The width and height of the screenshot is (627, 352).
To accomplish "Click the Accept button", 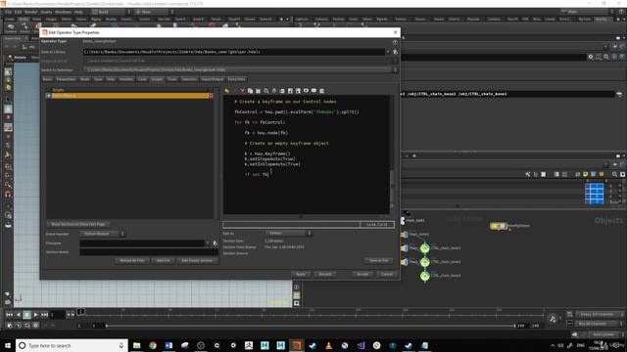I will pyautogui.click(x=362, y=274).
